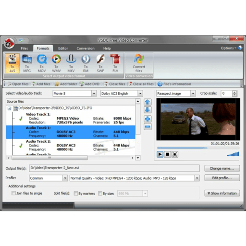Open the help icon beside Options
Screen dimensions: 246x246
tap(240, 48)
